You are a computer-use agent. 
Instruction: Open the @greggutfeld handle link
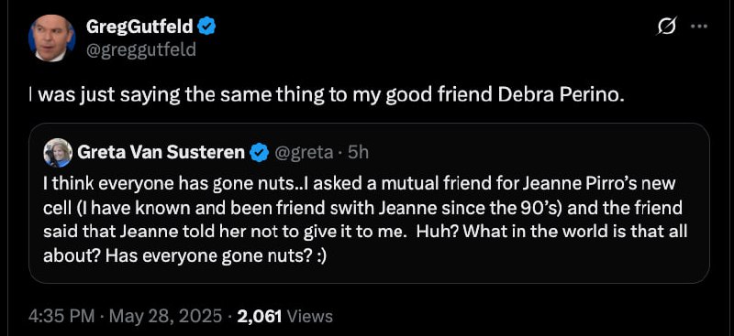[141, 49]
